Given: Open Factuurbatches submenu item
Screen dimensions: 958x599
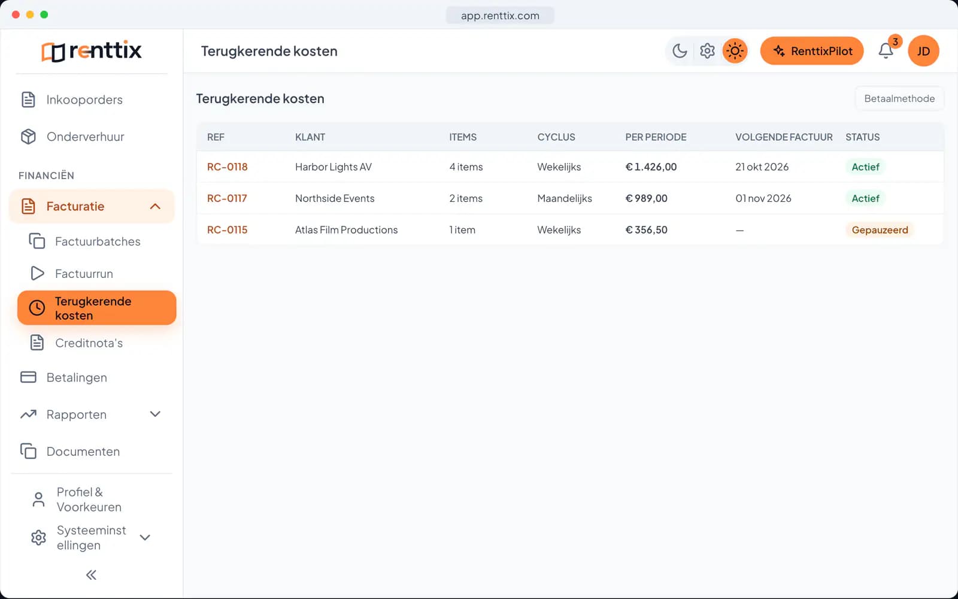Looking at the screenshot, I should [x=97, y=241].
